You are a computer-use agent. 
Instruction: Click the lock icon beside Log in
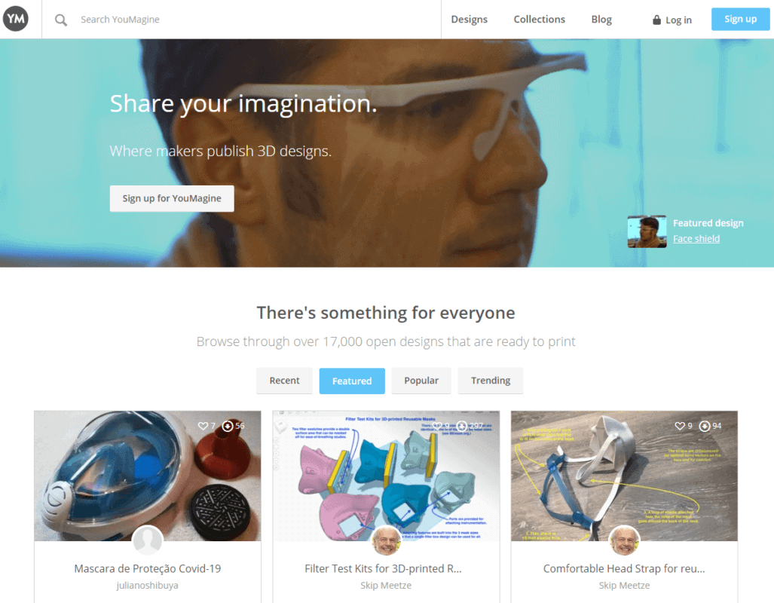tap(656, 20)
